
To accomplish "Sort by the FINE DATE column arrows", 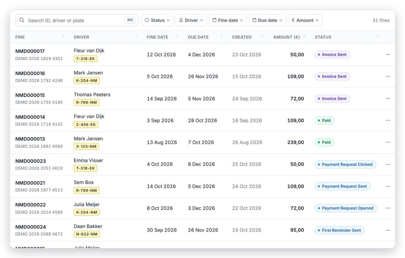I will [177, 37].
